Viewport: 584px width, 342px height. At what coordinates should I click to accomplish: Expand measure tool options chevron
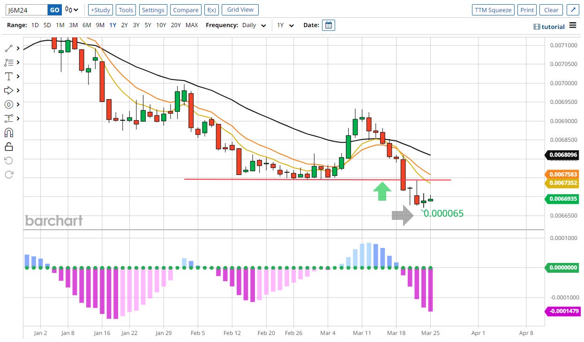pyautogui.click(x=18, y=118)
